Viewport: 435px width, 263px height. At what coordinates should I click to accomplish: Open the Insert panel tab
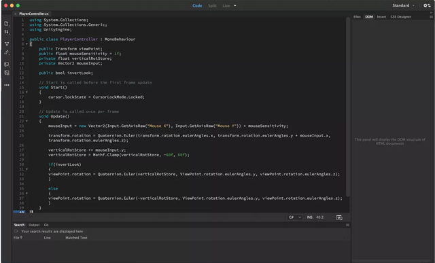[x=381, y=17]
